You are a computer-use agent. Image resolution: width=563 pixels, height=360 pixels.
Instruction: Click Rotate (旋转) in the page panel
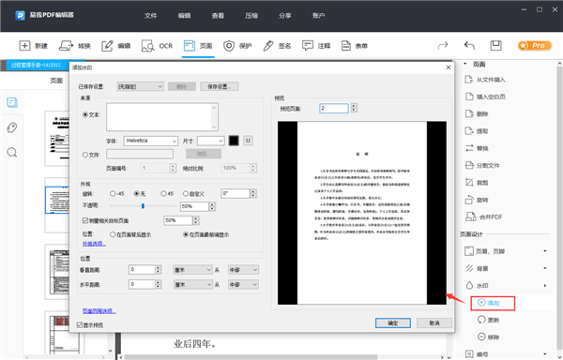click(477, 200)
